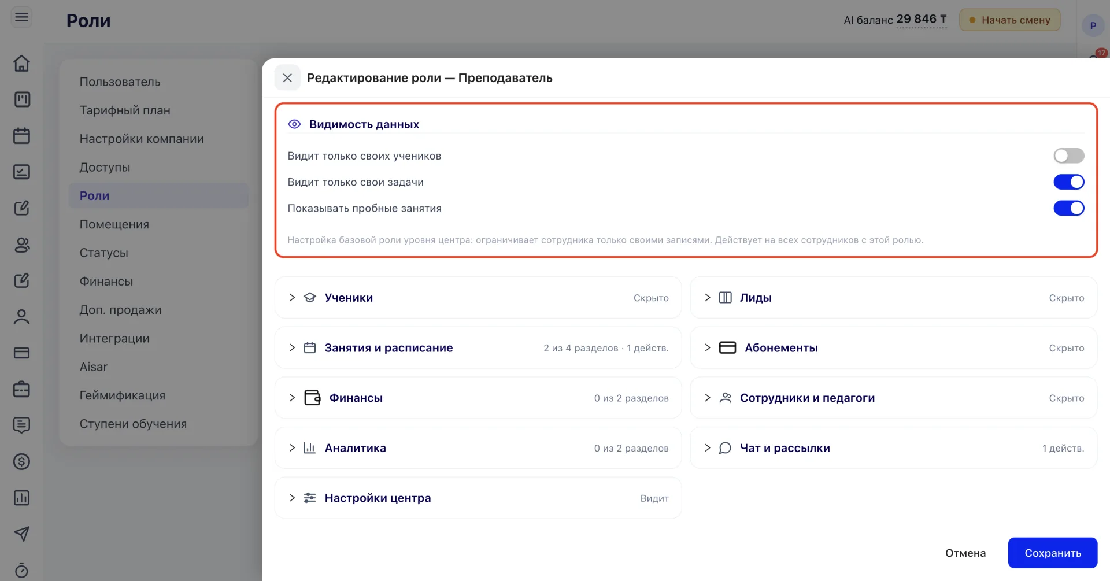The image size is (1110, 581).
Task: Open the bar chart sidebar icon
Action: click(x=21, y=498)
